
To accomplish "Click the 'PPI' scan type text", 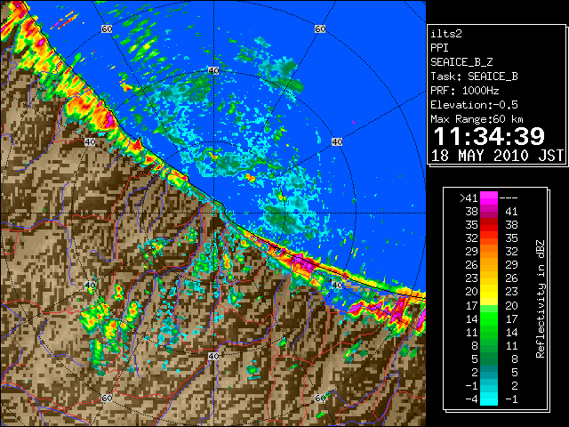I will [439, 48].
